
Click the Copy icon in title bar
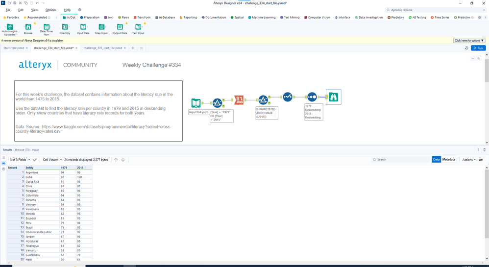[26, 3]
